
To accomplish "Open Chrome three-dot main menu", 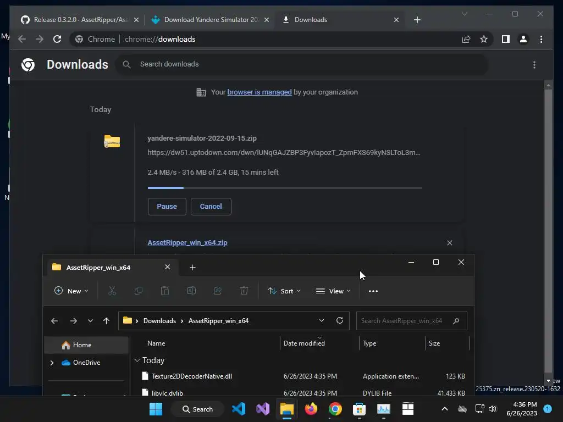I will pyautogui.click(x=541, y=39).
